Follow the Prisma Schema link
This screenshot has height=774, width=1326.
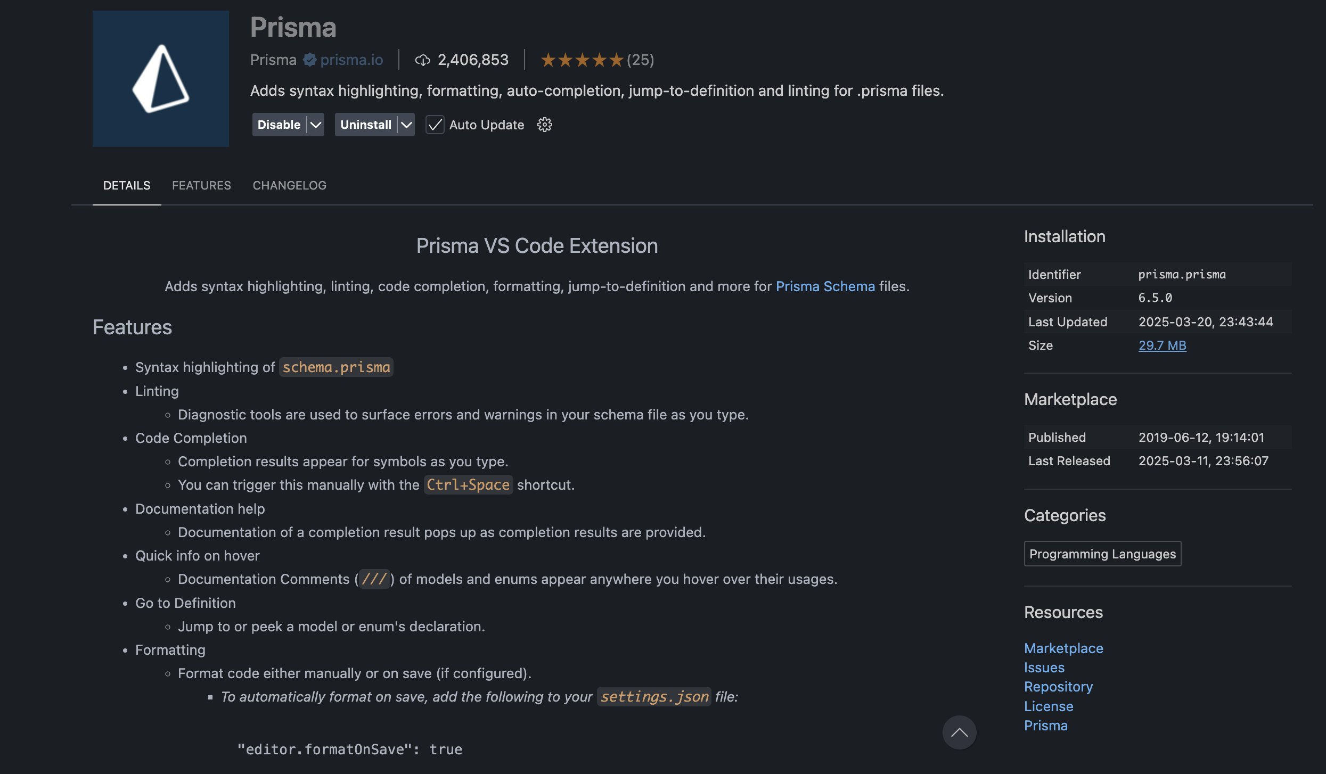tap(825, 286)
